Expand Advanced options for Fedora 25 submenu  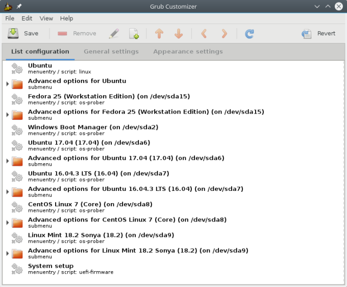click(7, 115)
